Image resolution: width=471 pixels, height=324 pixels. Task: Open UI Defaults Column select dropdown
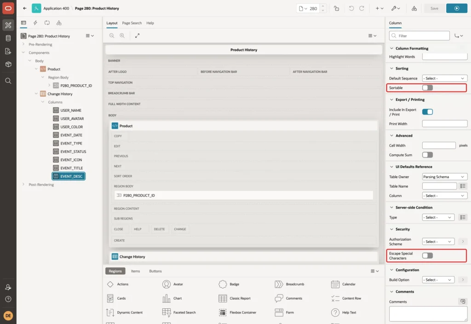pos(445,196)
